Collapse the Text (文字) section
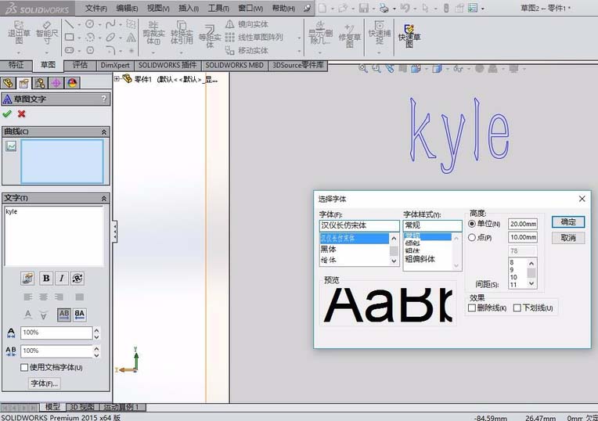 click(104, 198)
